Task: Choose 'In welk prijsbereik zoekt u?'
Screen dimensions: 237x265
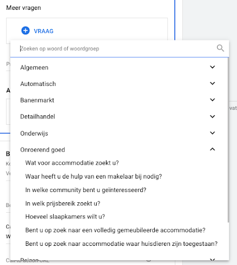Action: (x=63, y=203)
